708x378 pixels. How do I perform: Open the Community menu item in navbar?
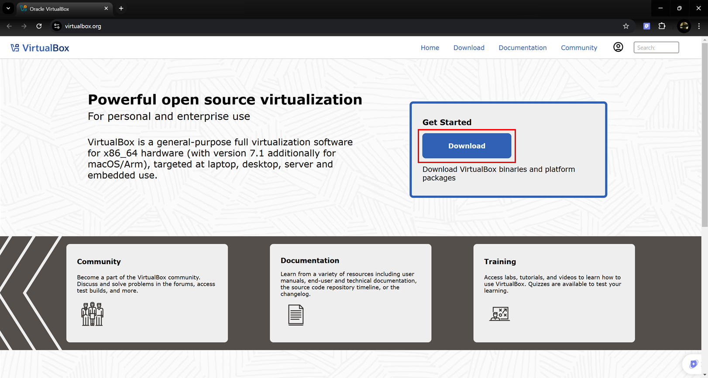pos(579,48)
